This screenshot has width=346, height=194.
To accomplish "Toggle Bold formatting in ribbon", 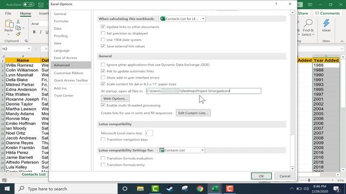I will click(x=34, y=32).
